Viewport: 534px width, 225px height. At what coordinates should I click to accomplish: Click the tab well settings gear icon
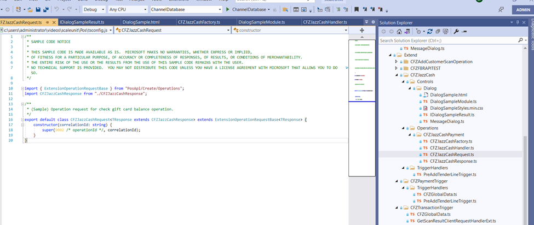point(373,22)
